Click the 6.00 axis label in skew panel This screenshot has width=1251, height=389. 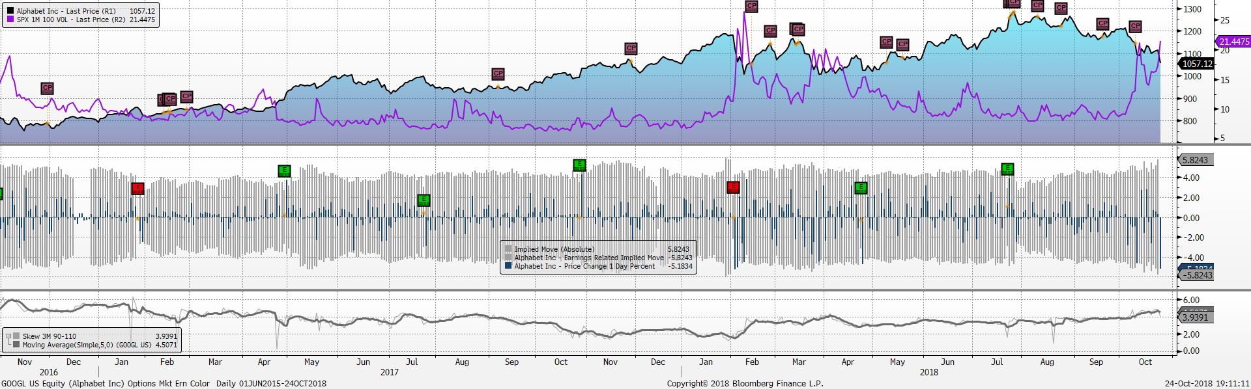tap(1191, 300)
